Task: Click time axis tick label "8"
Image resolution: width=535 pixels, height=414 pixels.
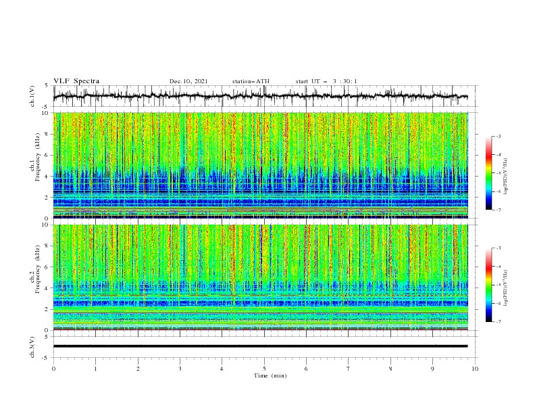Action: [x=390, y=369]
